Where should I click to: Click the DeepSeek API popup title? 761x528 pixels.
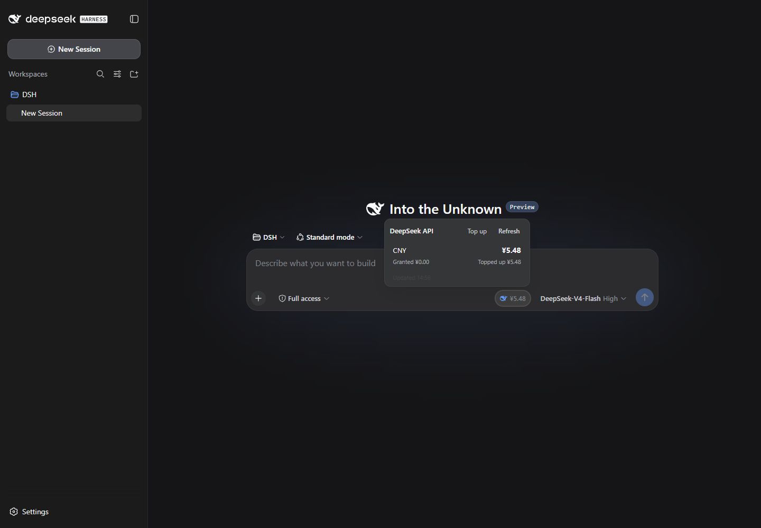click(412, 231)
